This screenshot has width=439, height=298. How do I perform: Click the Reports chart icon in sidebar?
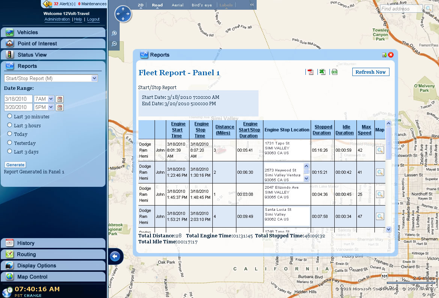(x=9, y=66)
